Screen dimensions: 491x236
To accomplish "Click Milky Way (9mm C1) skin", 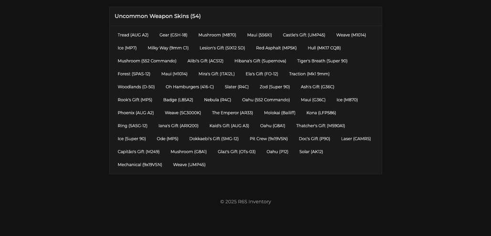I will [168, 48].
